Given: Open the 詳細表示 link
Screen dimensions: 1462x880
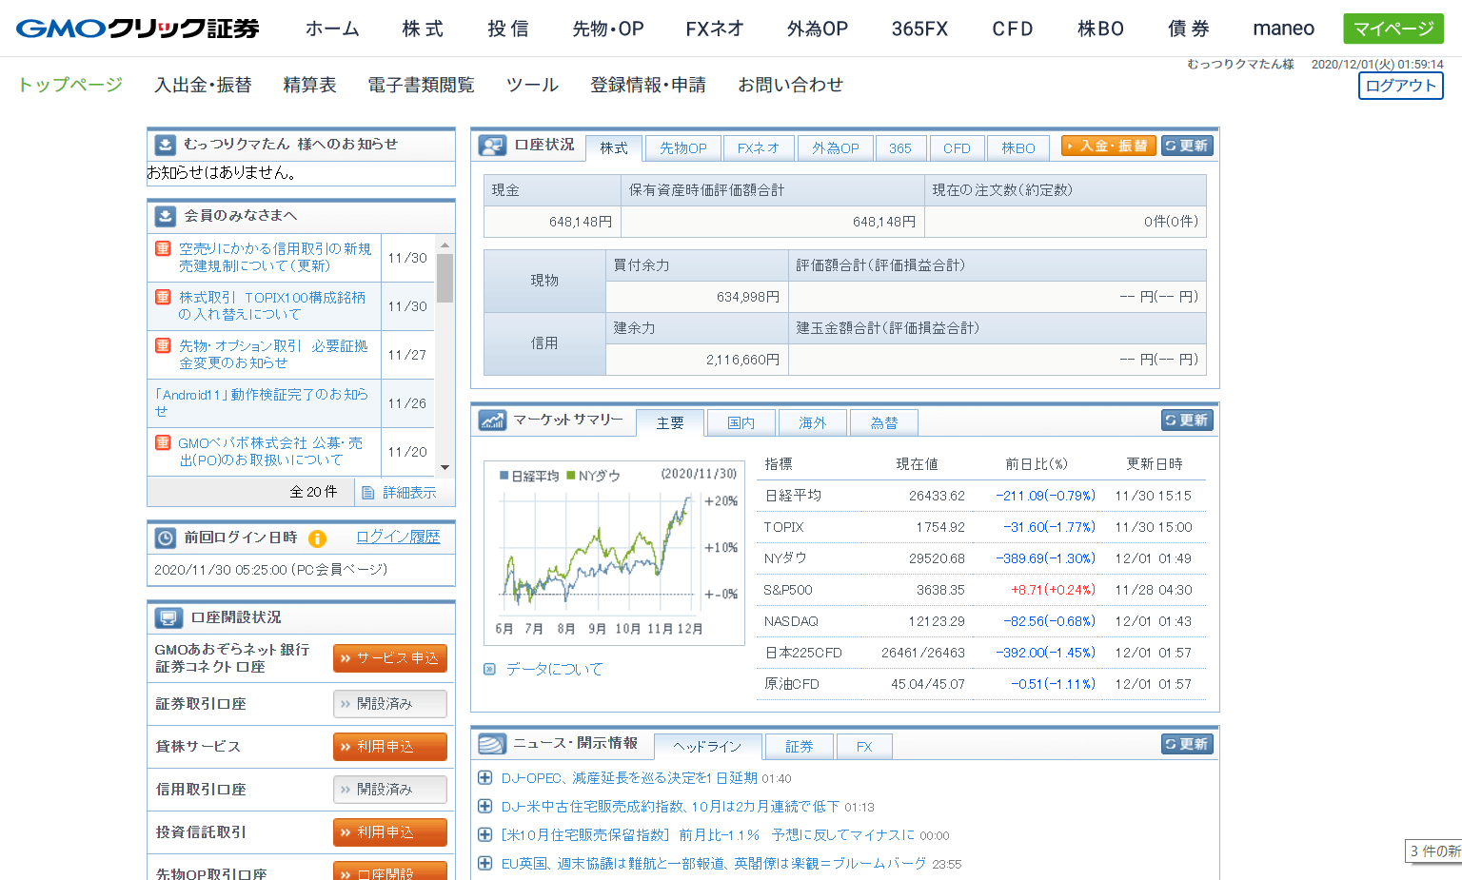Looking at the screenshot, I should [409, 493].
